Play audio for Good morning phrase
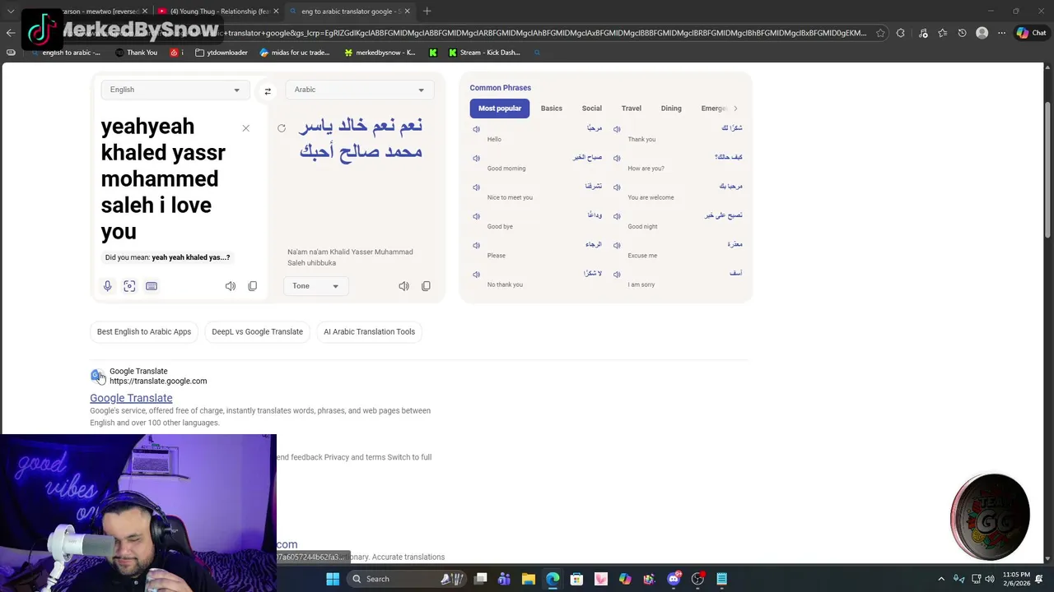1054x592 pixels. [476, 158]
